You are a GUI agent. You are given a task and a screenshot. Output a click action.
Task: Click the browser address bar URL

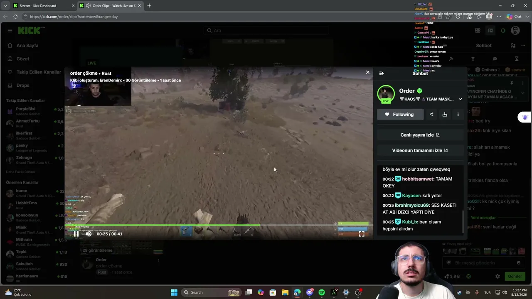74,17
